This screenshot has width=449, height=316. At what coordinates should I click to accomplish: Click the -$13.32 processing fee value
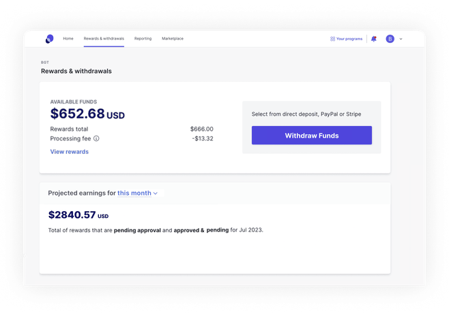pos(203,138)
